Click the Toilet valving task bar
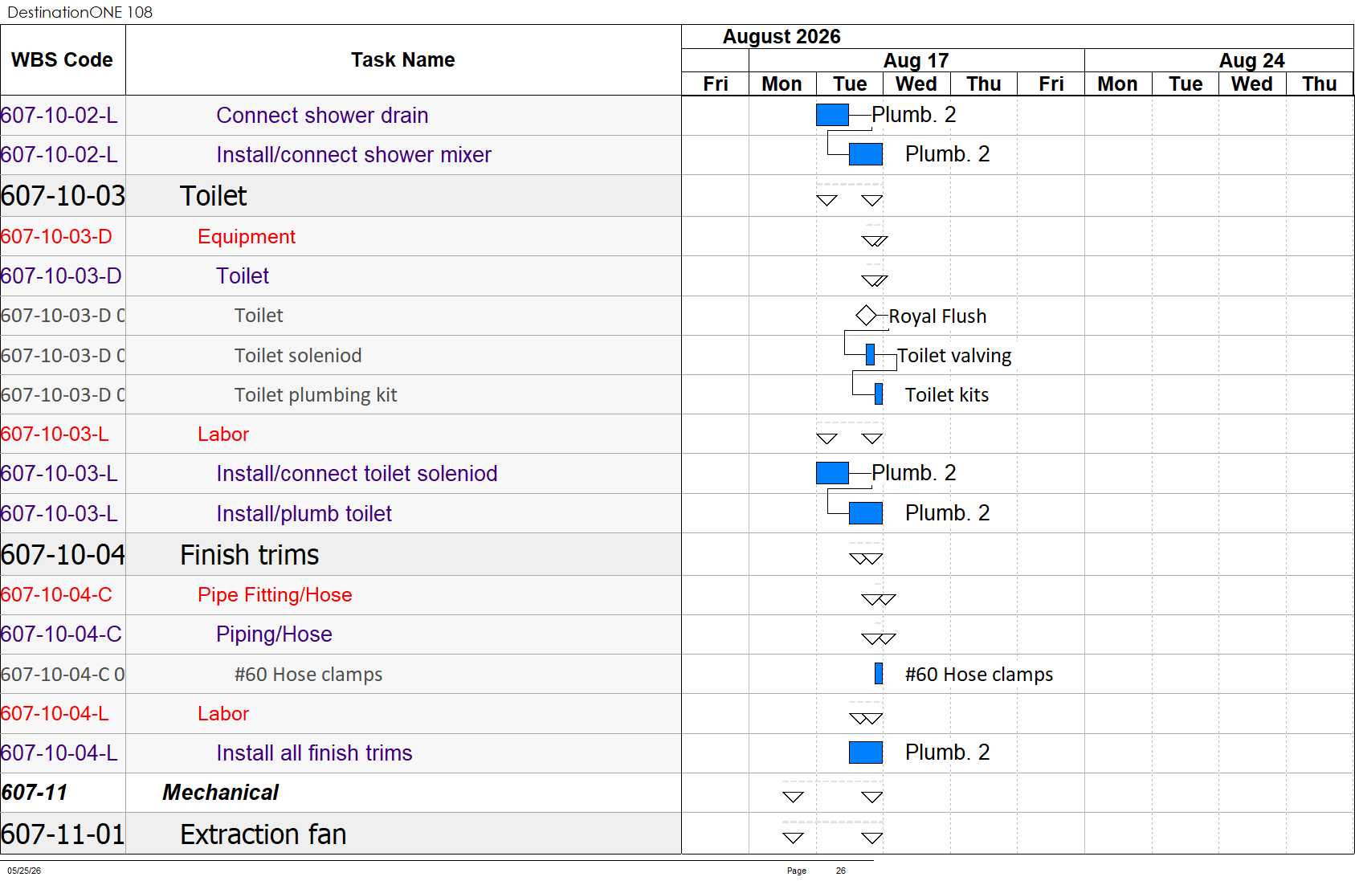The height and width of the screenshot is (881, 1355). pos(870,354)
